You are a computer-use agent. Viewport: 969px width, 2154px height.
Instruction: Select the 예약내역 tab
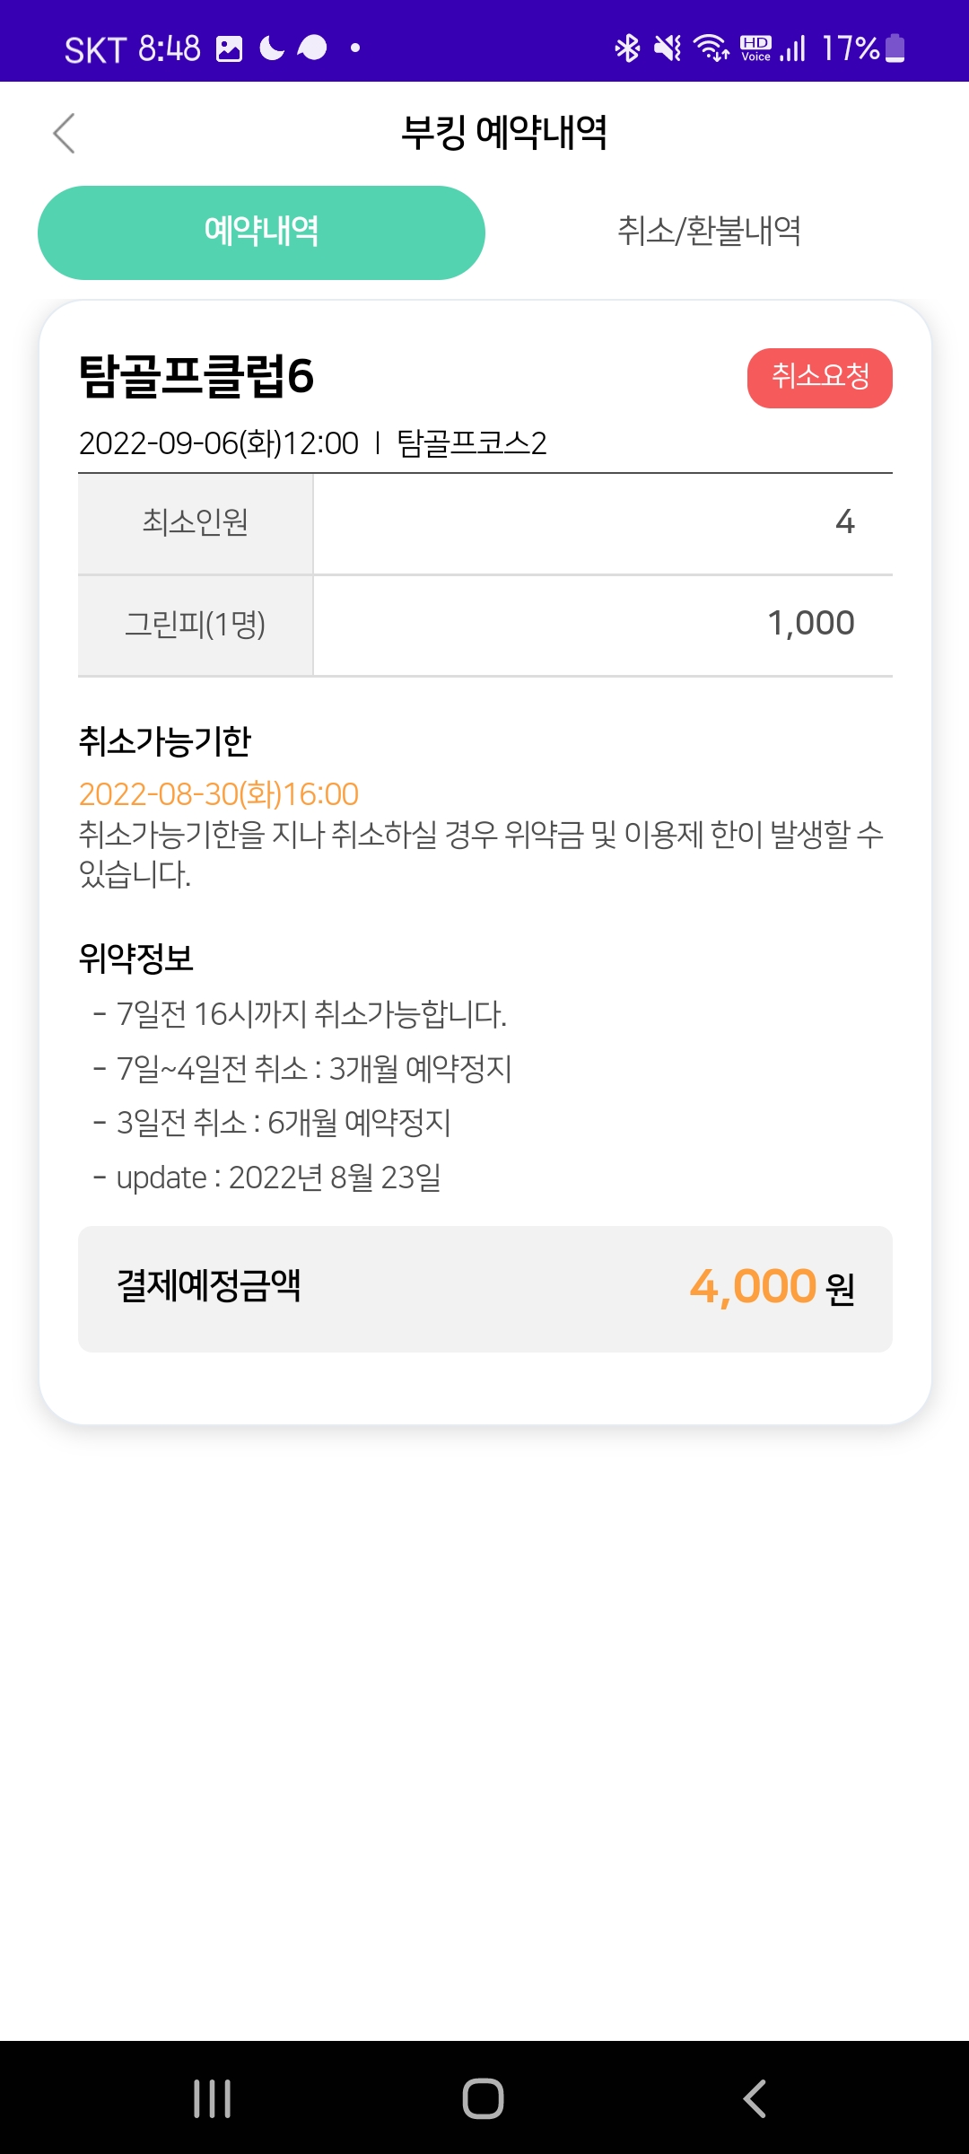(x=261, y=232)
